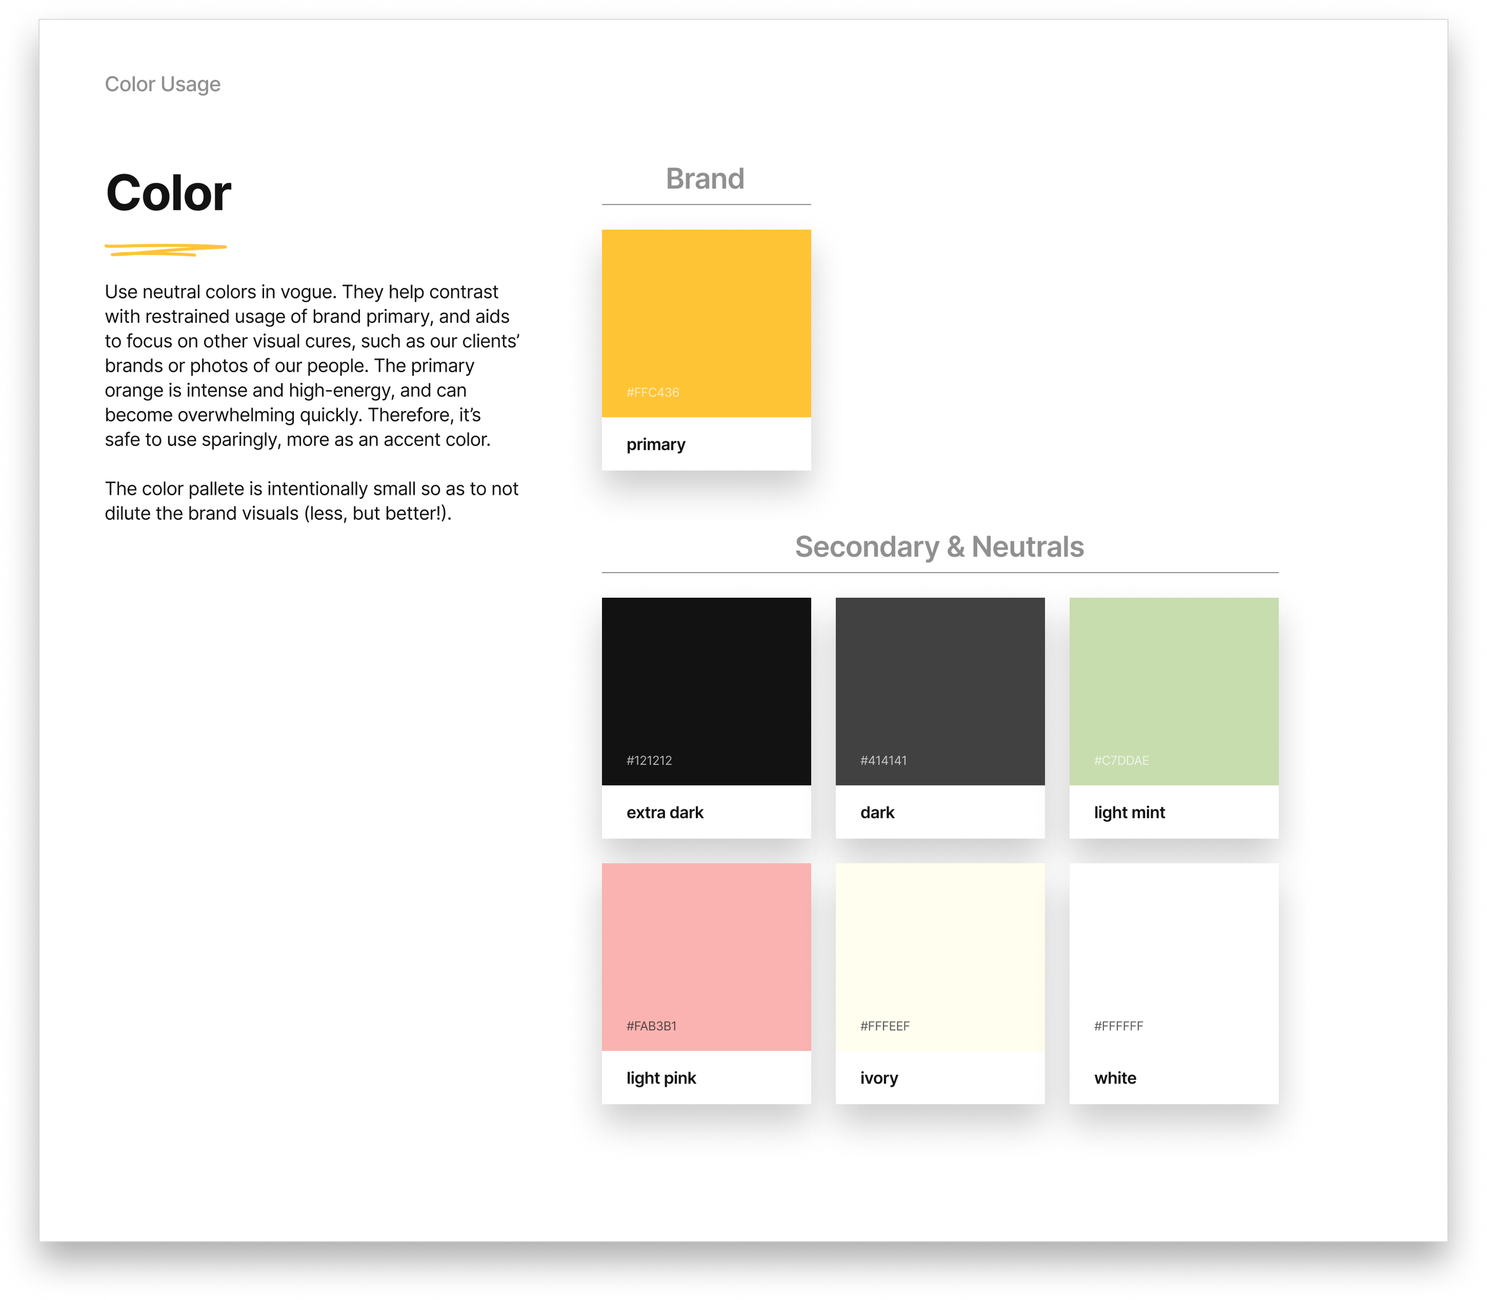Click the primary yellow color swatch
Image resolution: width=1487 pixels, height=1300 pixels.
tap(705, 312)
